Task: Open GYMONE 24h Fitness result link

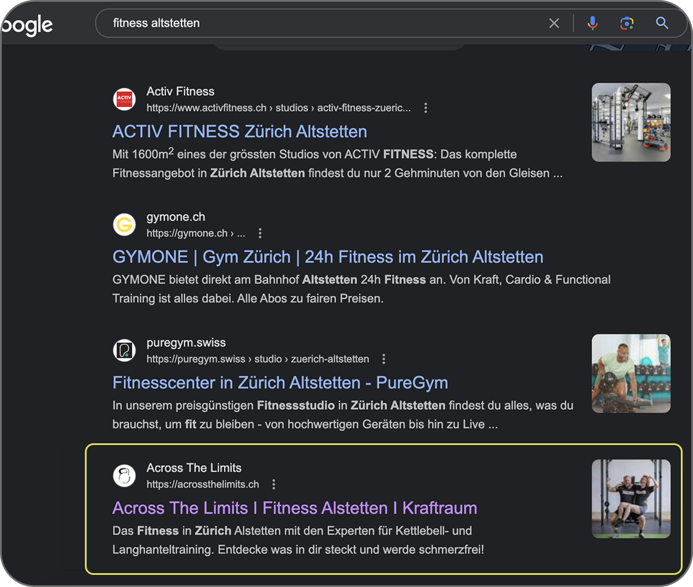Action: [328, 257]
